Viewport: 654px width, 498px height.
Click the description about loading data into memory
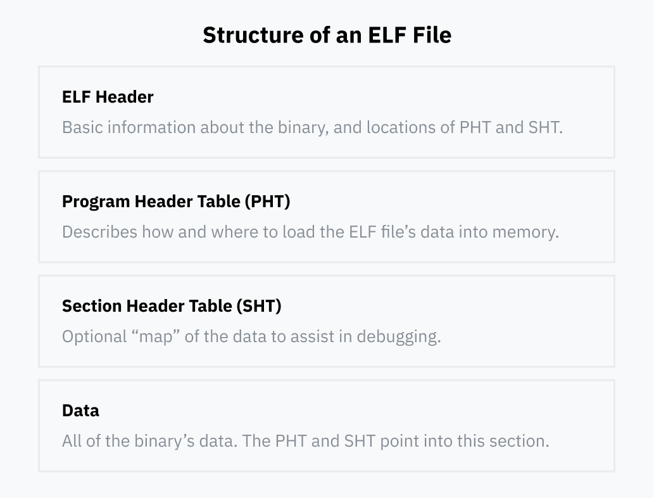(310, 232)
